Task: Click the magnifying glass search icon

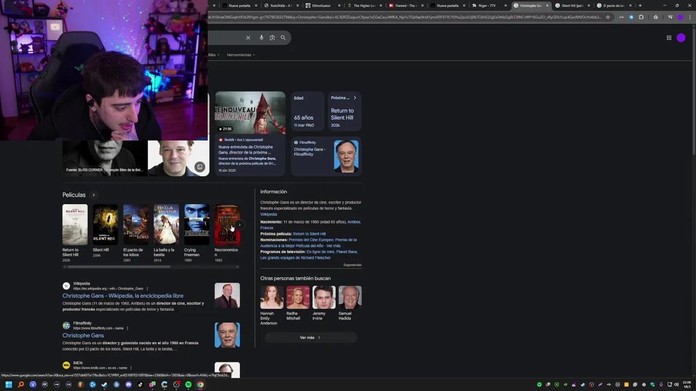Action: click(x=283, y=37)
